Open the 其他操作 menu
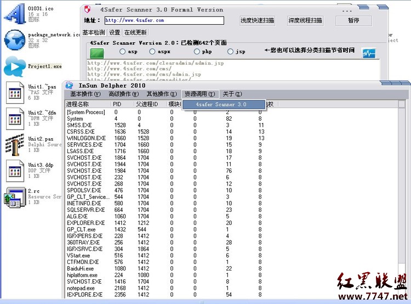Viewport: 411px width, 304px height. (162, 94)
